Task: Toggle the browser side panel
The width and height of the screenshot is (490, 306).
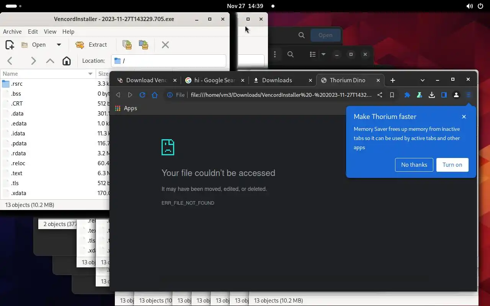Action: [x=444, y=95]
